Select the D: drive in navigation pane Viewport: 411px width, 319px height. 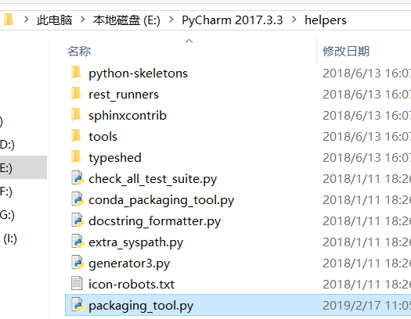[x=7, y=145]
